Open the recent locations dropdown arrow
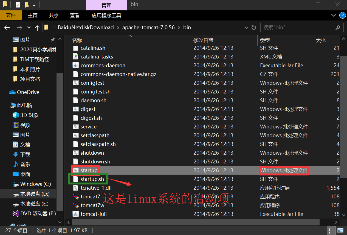Screen dimensions: 347x235 pyautogui.click(x=29, y=28)
